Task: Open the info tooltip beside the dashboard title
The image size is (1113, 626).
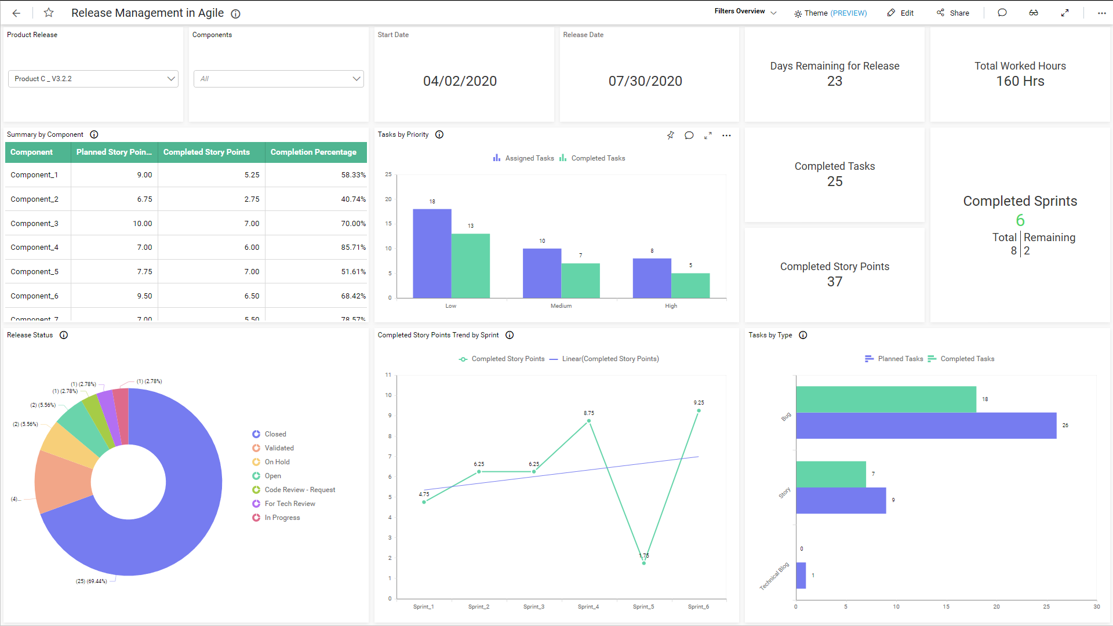Action: coord(235,14)
